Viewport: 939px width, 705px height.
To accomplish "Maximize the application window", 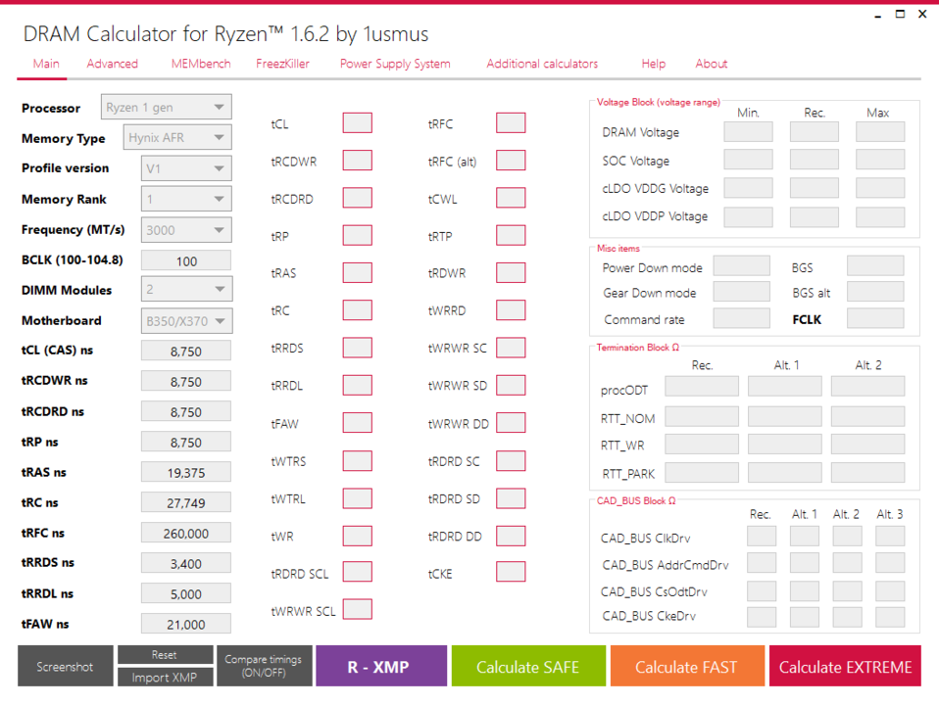I will point(900,15).
